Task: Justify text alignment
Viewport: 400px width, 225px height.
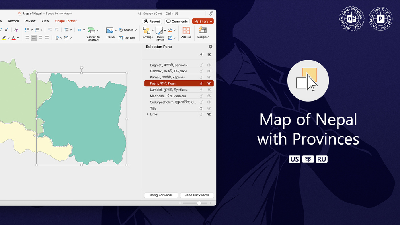Action: 47,38
